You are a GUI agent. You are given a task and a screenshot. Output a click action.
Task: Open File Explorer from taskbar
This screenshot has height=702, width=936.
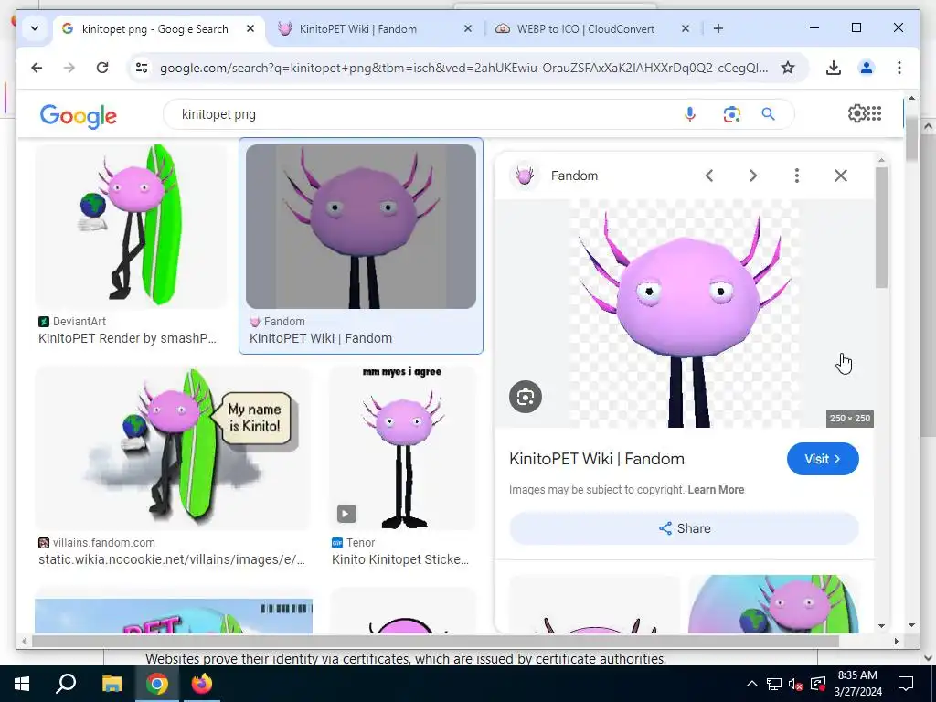[x=112, y=684]
